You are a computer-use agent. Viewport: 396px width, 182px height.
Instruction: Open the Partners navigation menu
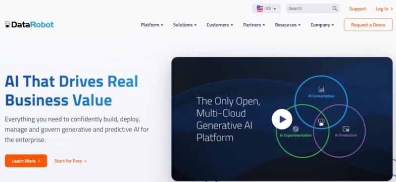pyautogui.click(x=254, y=25)
